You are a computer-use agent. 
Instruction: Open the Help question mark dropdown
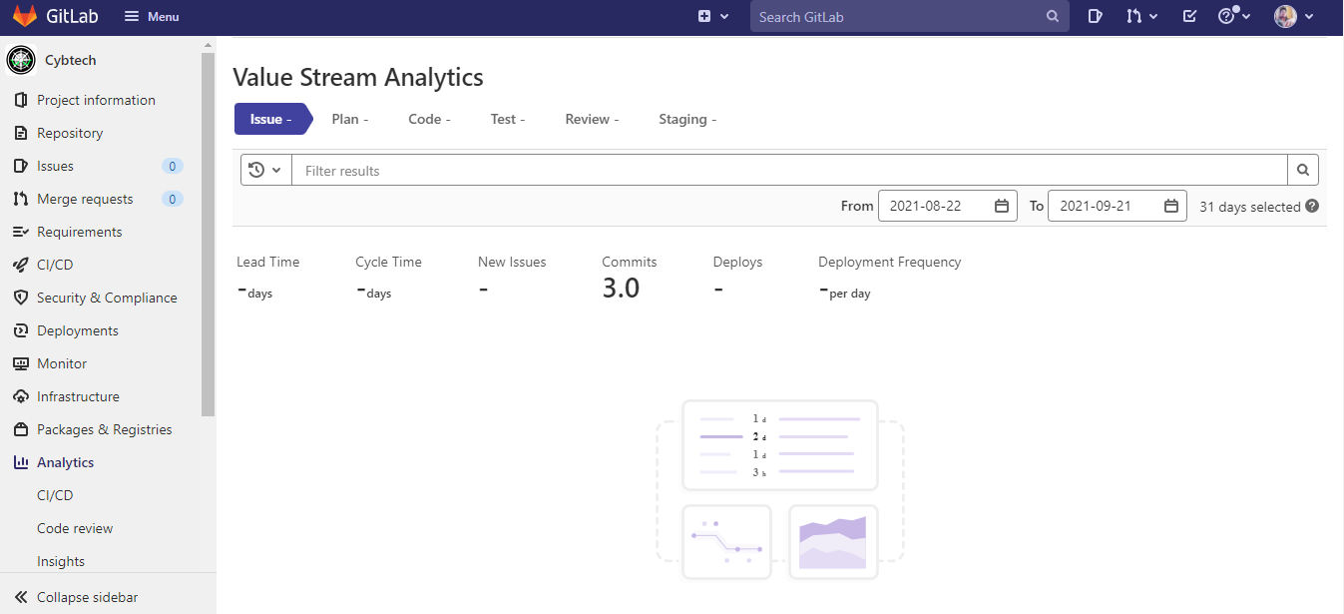click(x=1234, y=17)
